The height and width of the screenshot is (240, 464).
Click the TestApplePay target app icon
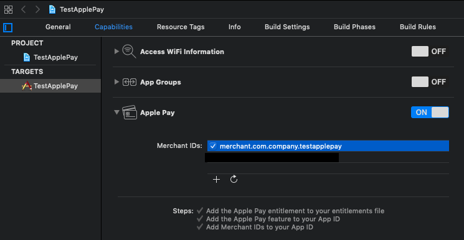27,86
